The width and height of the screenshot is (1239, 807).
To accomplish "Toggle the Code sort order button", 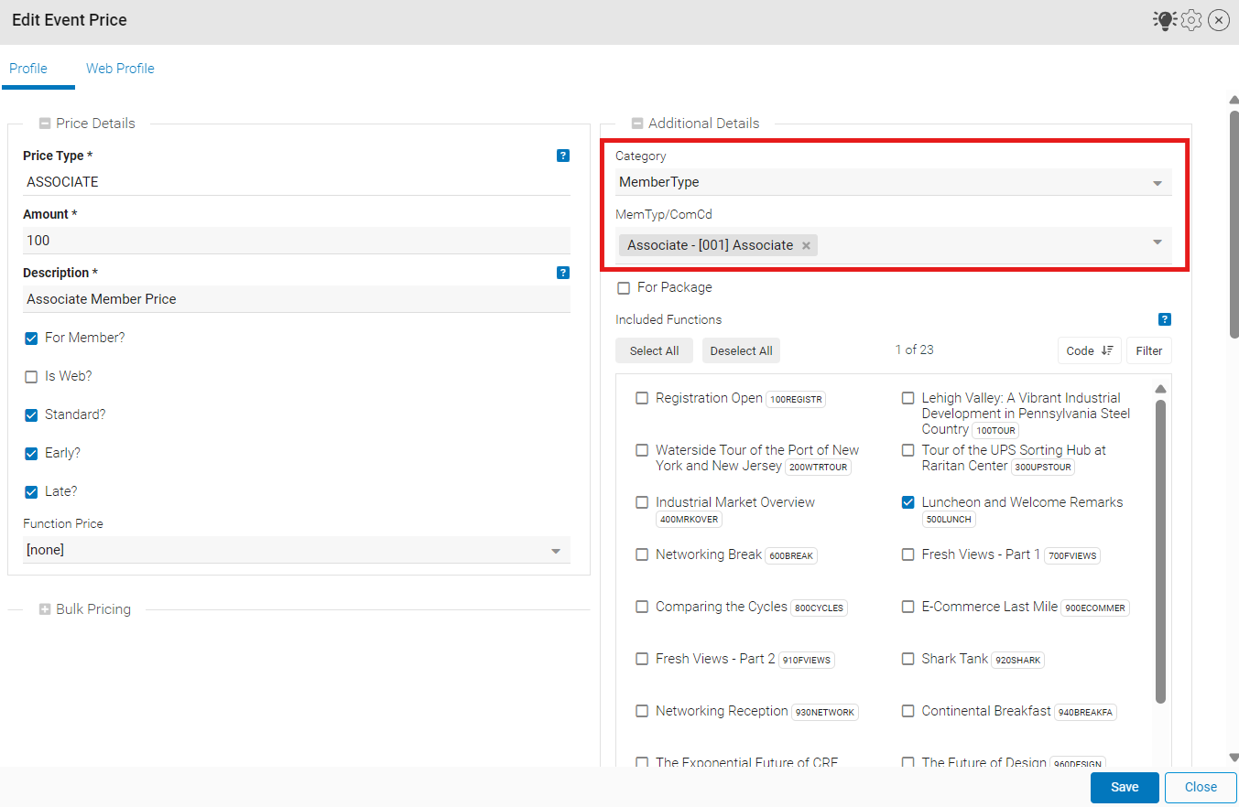I will click(x=1089, y=350).
